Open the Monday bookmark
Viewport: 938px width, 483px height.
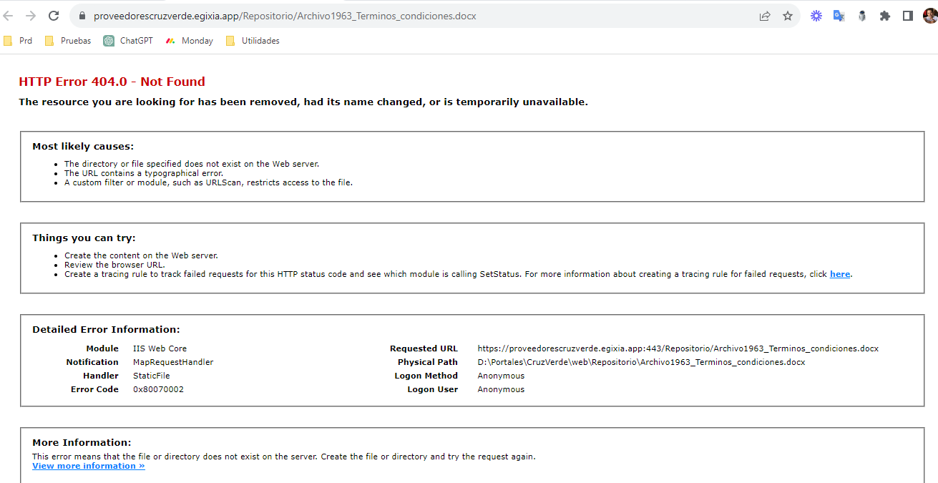[190, 41]
